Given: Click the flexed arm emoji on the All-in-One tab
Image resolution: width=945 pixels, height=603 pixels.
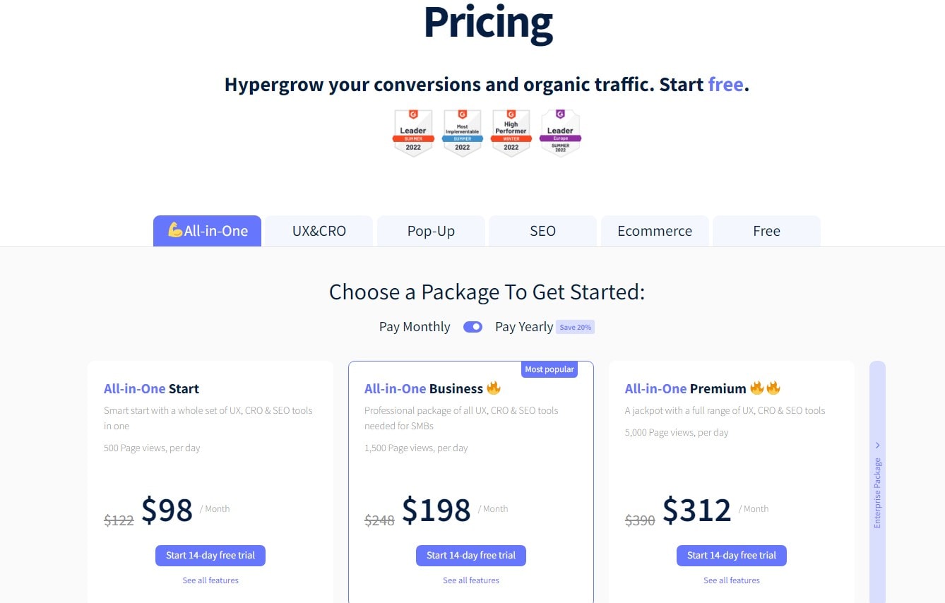Looking at the screenshot, I should coord(175,230).
